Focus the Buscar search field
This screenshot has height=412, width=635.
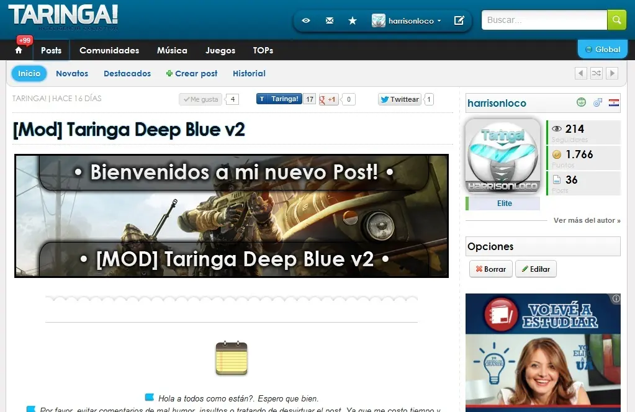point(544,20)
